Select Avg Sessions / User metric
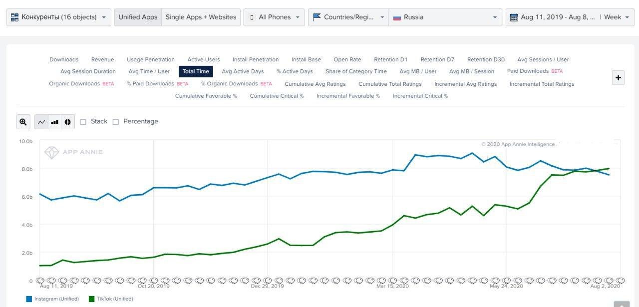This screenshot has height=307, width=639. (x=543, y=59)
